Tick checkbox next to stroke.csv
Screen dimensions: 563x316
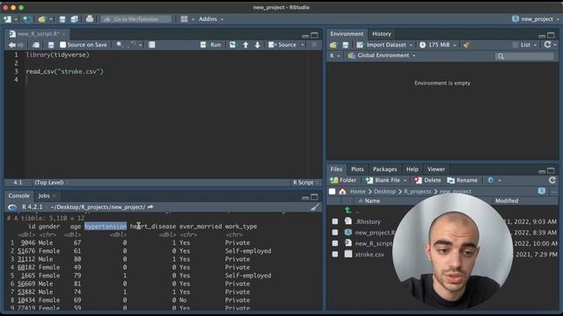pos(335,255)
